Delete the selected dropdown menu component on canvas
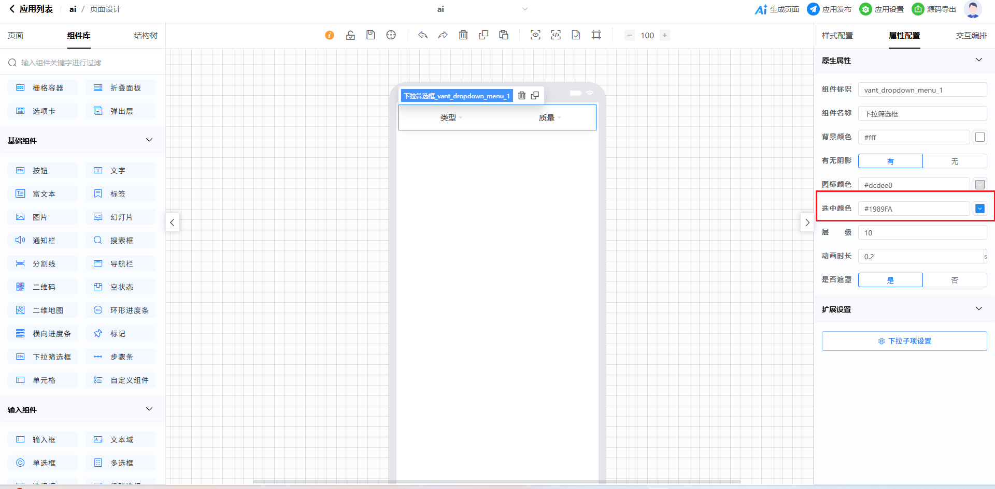 point(522,96)
